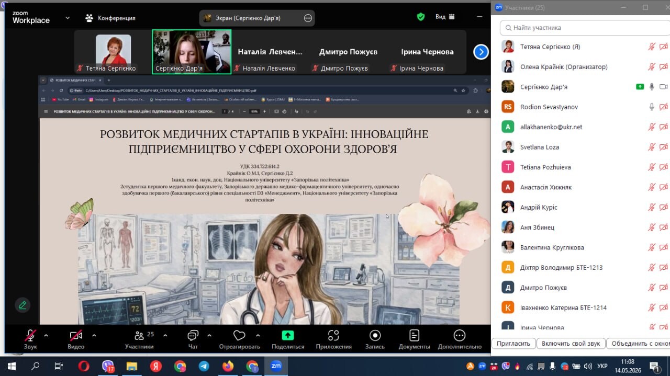
Task: Click bookmark star in shared browser address bar
Action: point(463,90)
